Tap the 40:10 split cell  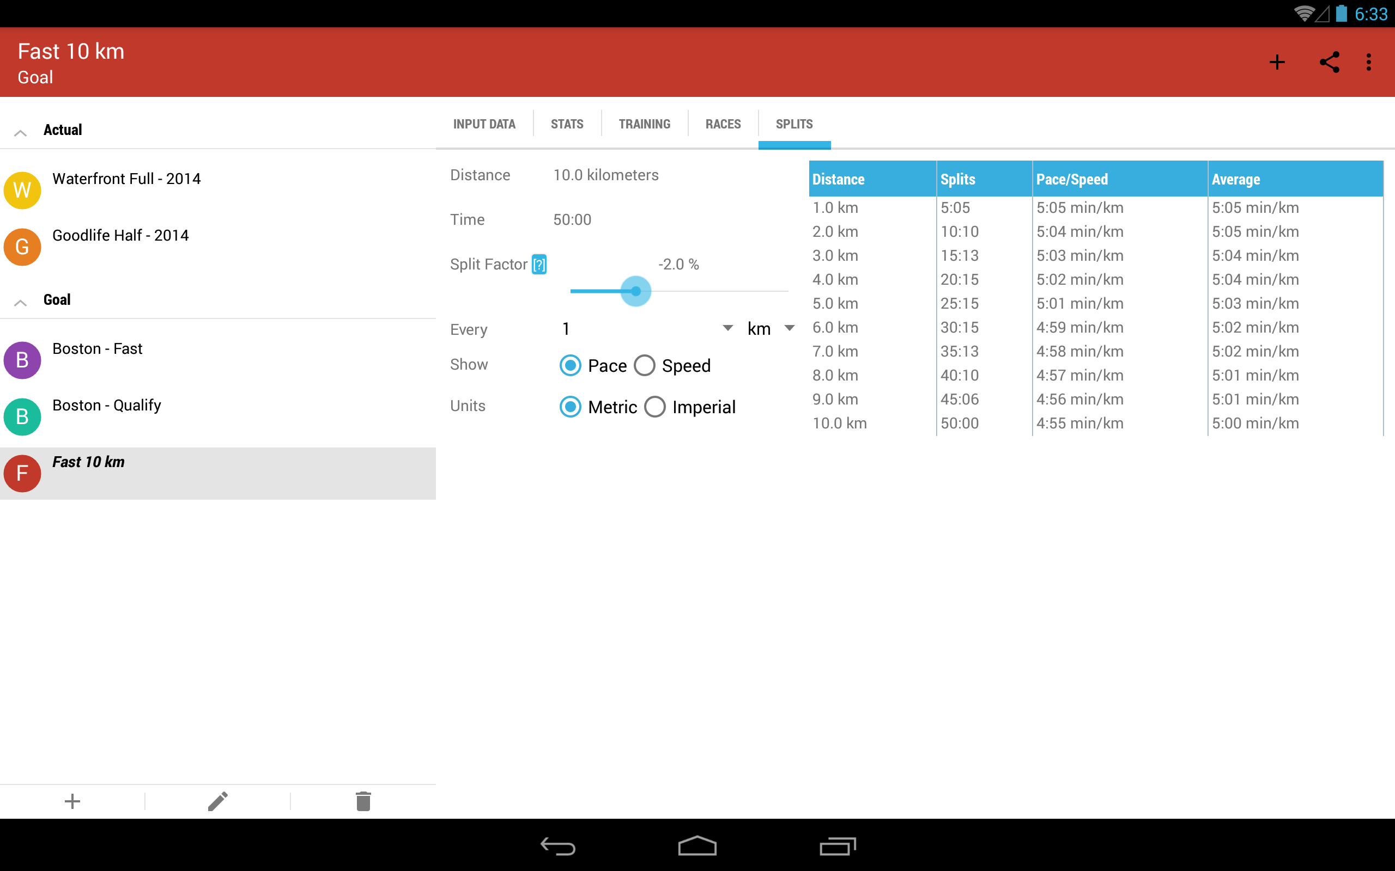click(960, 375)
